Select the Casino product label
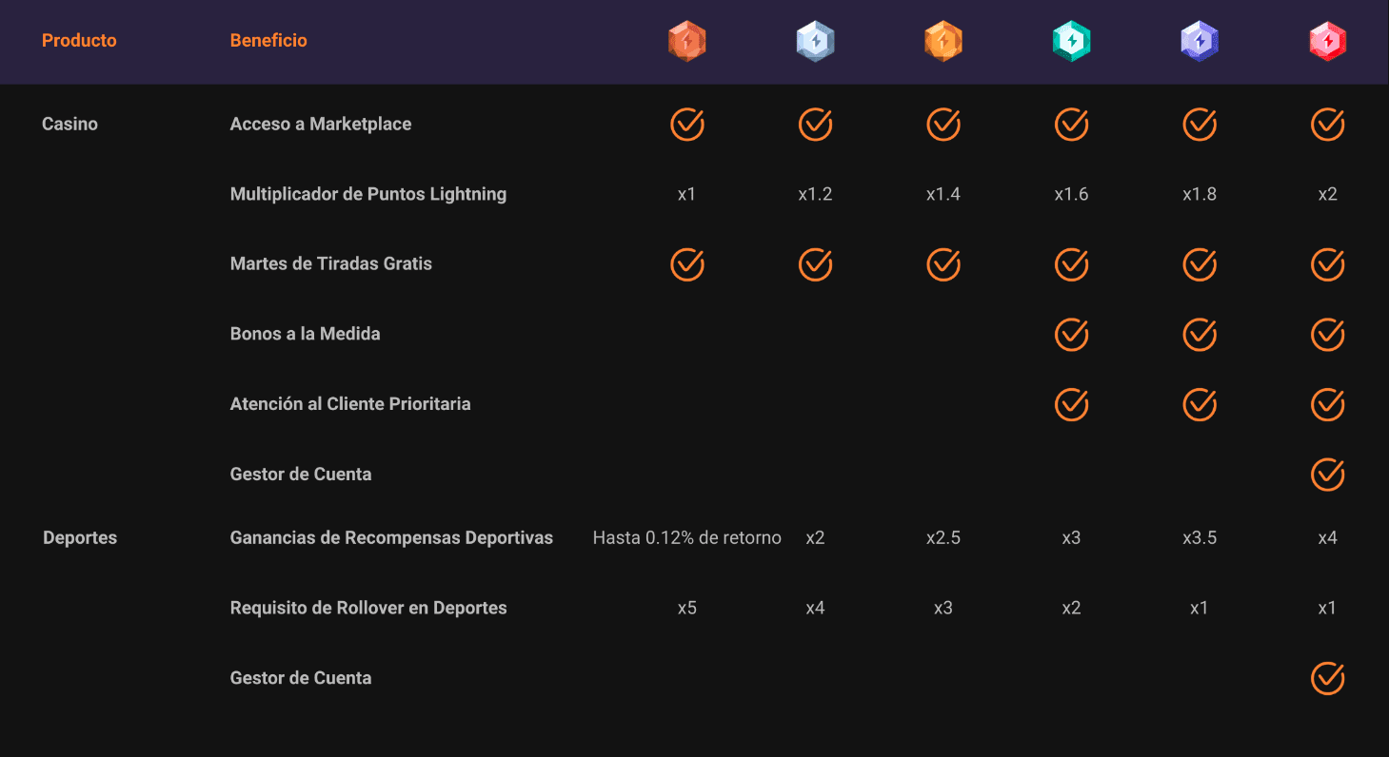 [x=69, y=125]
